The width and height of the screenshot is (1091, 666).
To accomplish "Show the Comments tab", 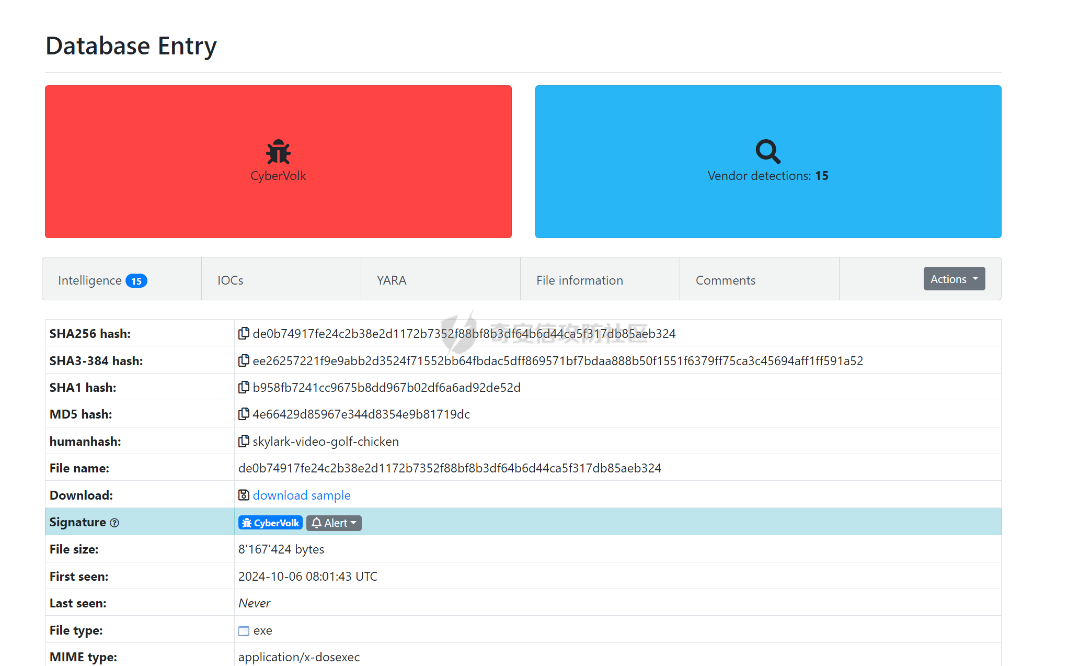I will coord(726,280).
